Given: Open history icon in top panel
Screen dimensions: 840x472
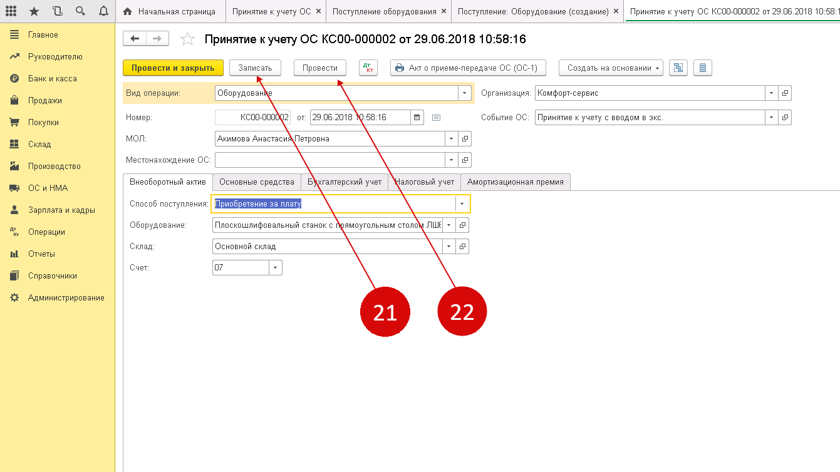Looking at the screenshot, I should [x=58, y=11].
